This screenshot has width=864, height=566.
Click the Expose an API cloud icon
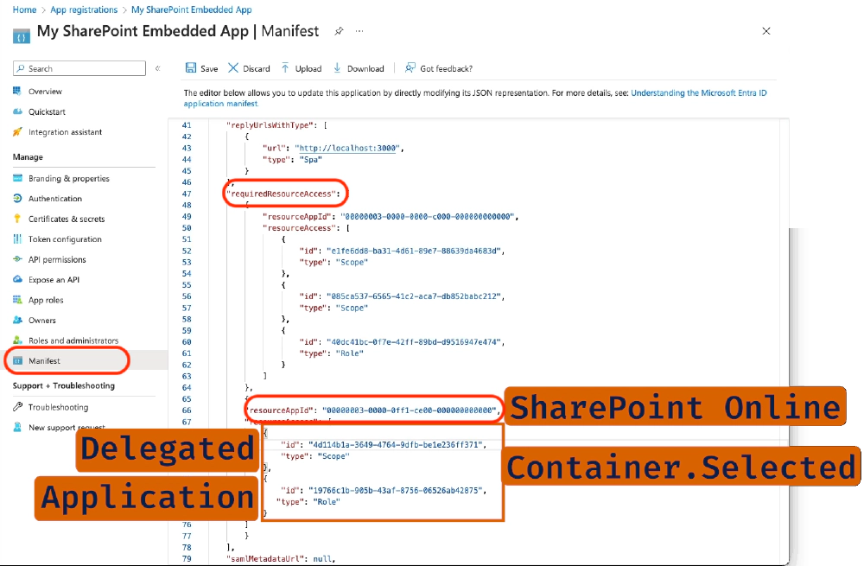click(17, 279)
